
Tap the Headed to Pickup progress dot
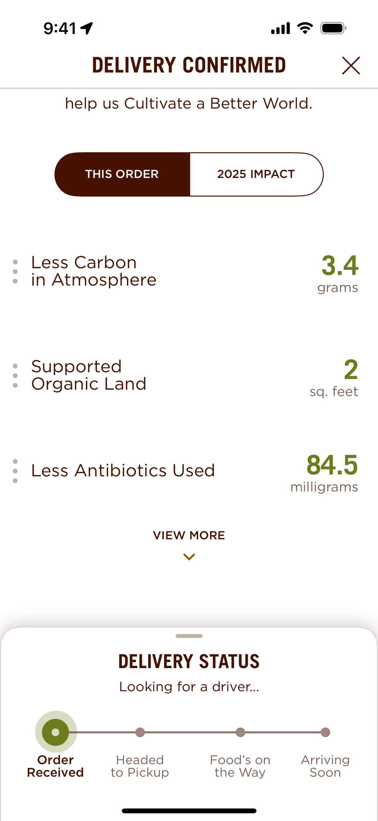click(x=140, y=732)
